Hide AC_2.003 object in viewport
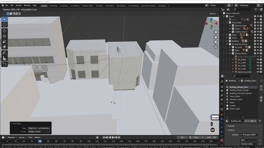Viewport: 264px width, 148px height. pos(258,60)
